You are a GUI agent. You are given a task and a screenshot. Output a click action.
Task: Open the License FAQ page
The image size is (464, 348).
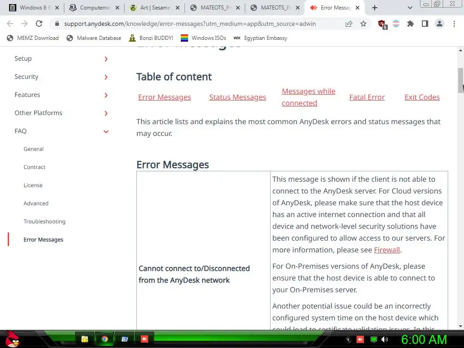tap(33, 185)
